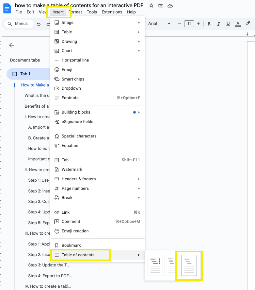The height and width of the screenshot is (290, 255).
Task: Add a Comment
Action: tap(98, 222)
